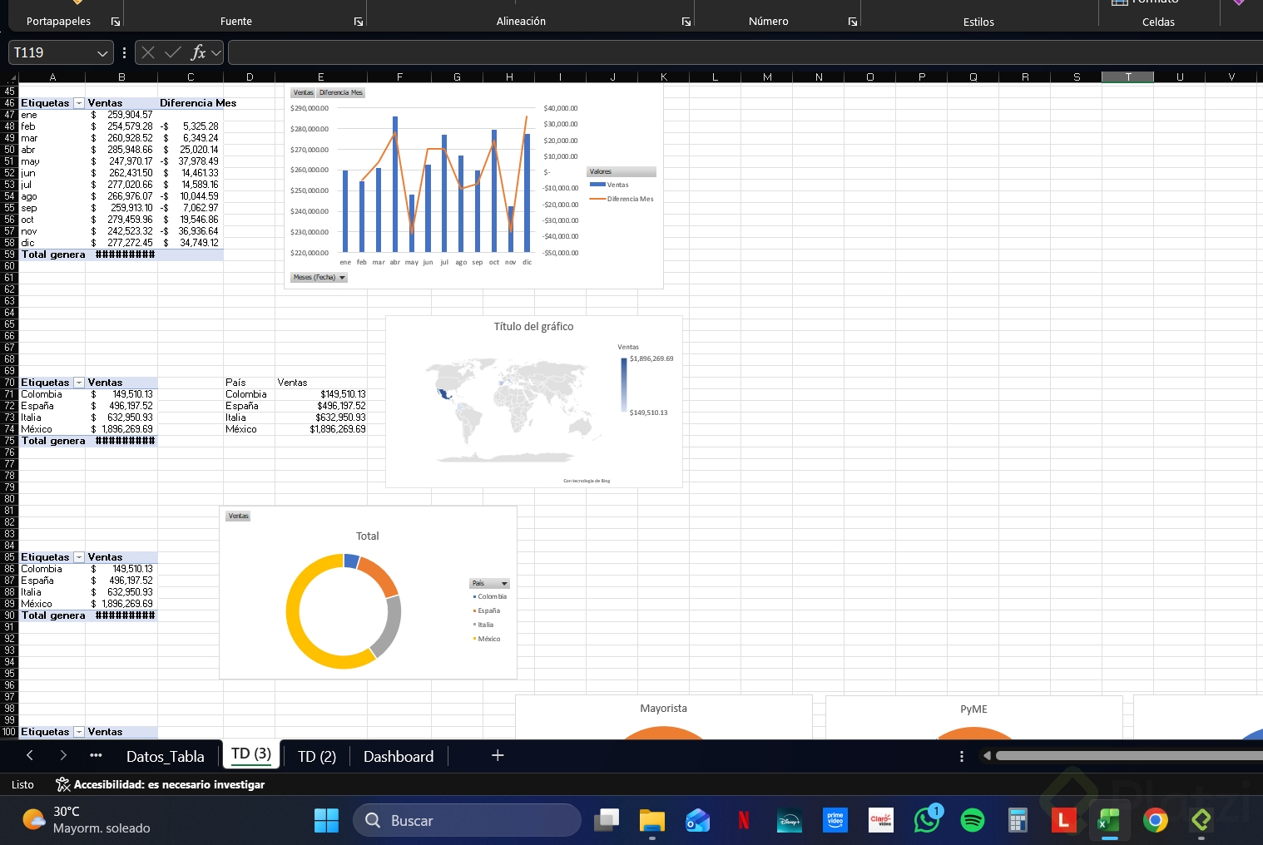Open the Portapapeles dialog launcher
This screenshot has height=845, width=1263.
(116, 22)
